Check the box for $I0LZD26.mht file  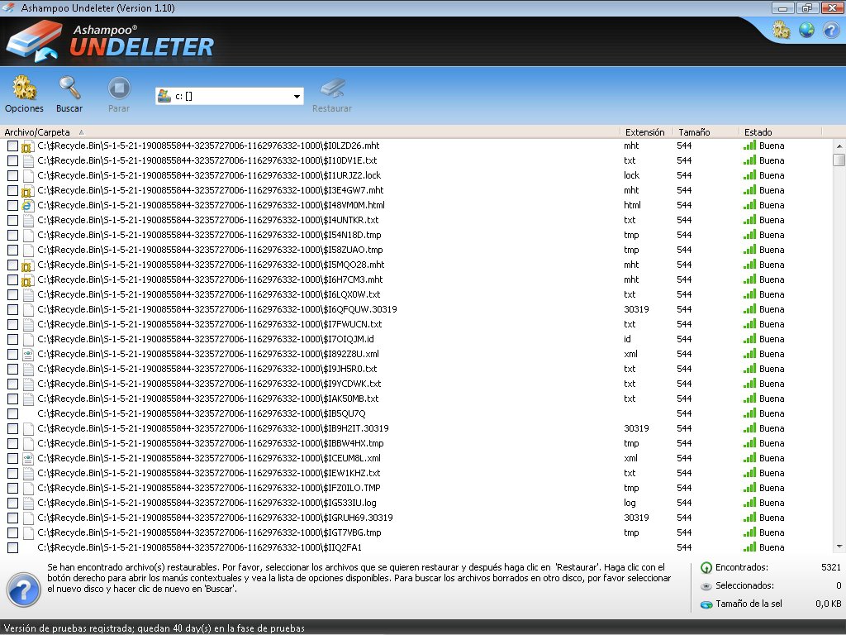point(12,146)
